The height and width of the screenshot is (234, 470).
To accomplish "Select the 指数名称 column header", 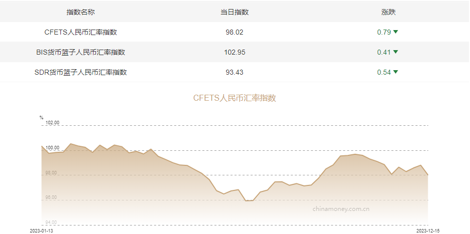I will click(x=80, y=12).
